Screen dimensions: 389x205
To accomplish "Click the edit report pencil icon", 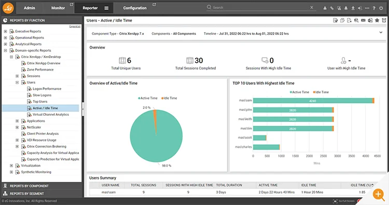I will pos(342,20).
